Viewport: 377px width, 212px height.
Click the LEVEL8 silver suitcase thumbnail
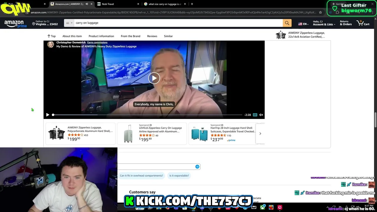coord(128,134)
